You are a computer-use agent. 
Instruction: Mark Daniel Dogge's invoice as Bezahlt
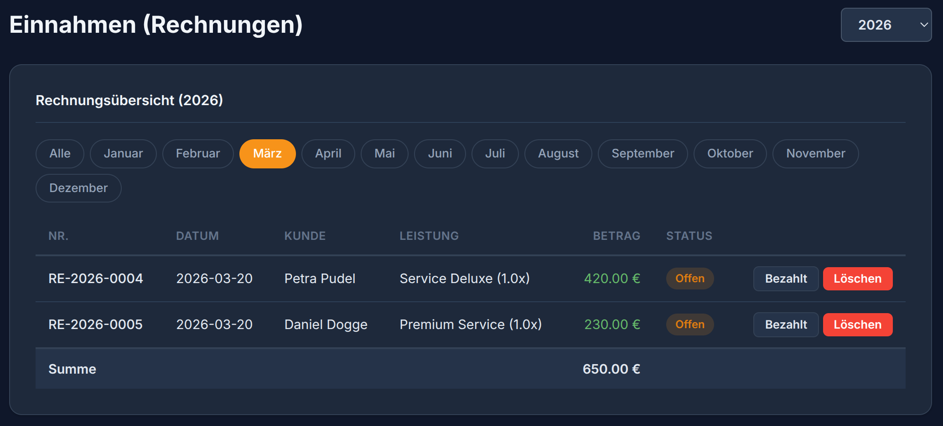pos(786,325)
